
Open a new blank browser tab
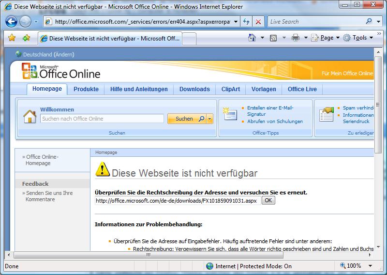coord(189,39)
